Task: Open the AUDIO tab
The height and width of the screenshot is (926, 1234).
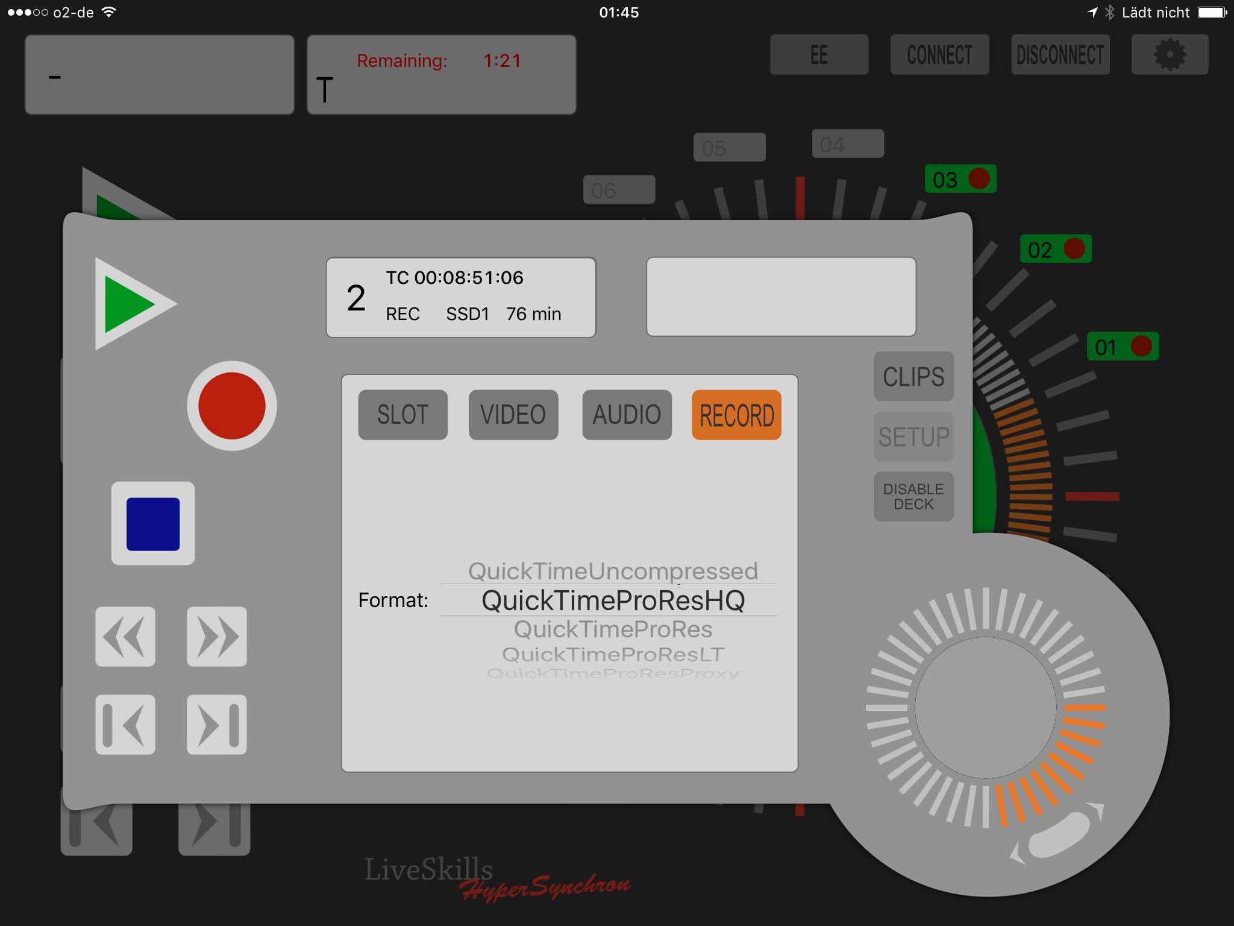Action: click(x=627, y=415)
